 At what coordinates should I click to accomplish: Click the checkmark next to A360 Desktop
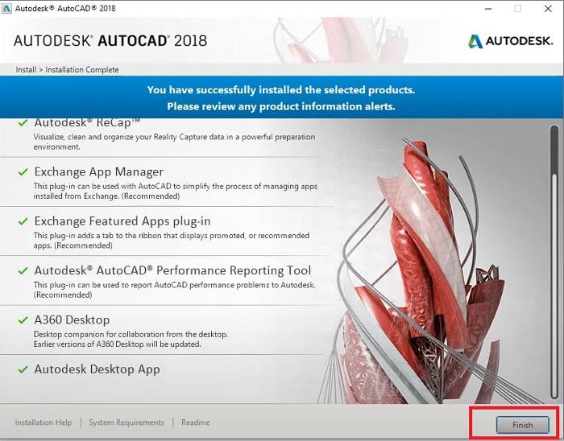(x=23, y=320)
